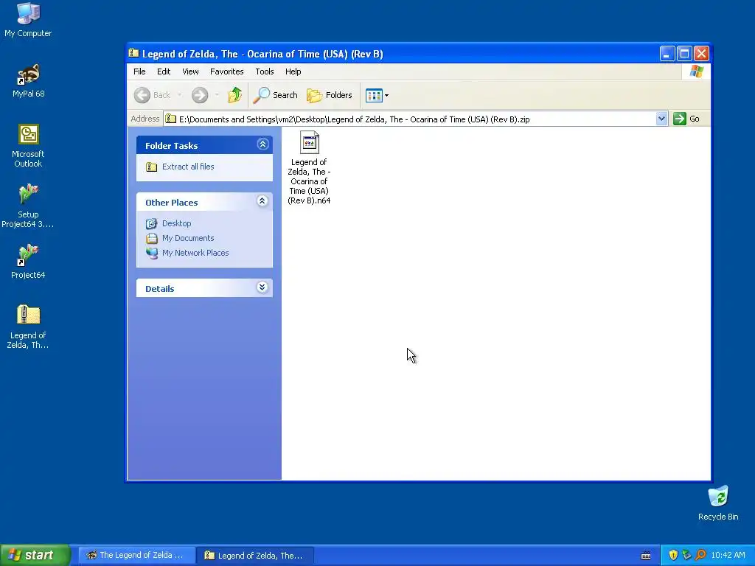This screenshot has width=755, height=566.
Task: Open the Search toolbar button
Action: [276, 95]
